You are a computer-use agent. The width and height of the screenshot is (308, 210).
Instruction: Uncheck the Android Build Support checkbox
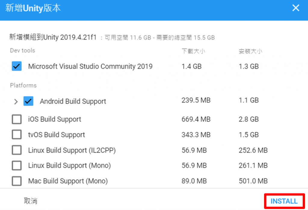[x=28, y=101]
